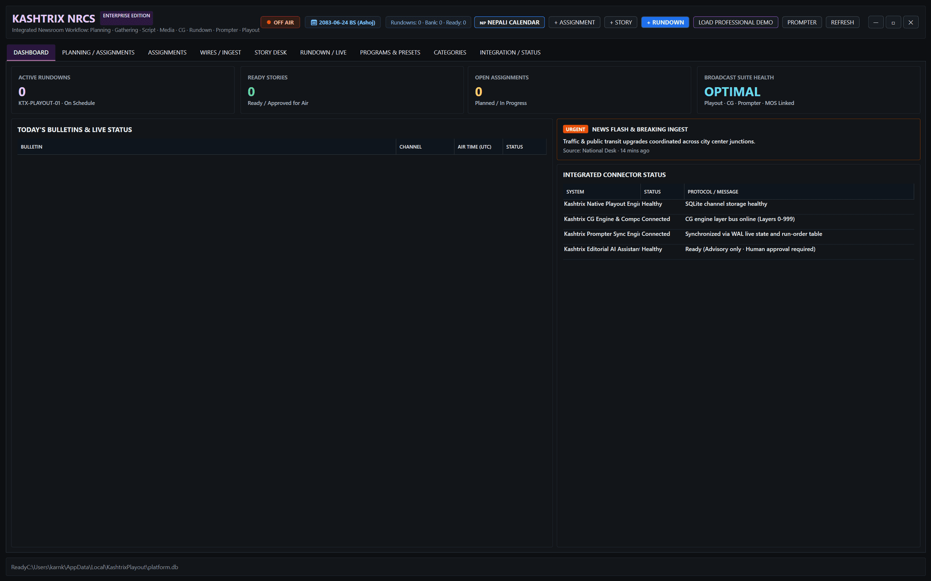
Task: Click the Bulletin column header
Action: [x=207, y=147]
